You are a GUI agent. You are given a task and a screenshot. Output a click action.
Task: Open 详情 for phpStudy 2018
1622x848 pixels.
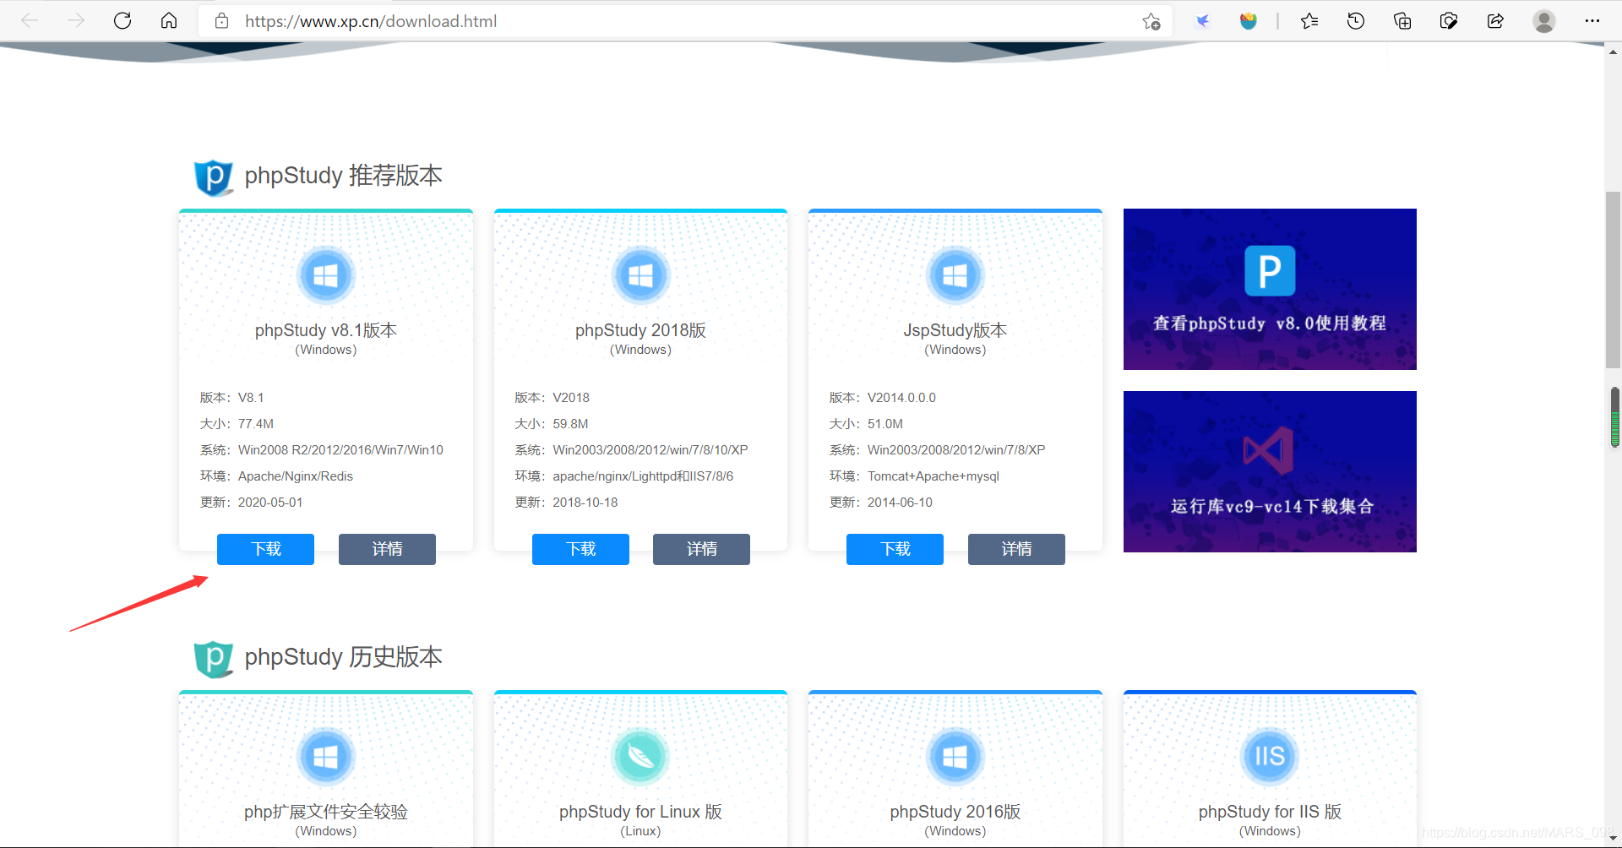tap(701, 549)
